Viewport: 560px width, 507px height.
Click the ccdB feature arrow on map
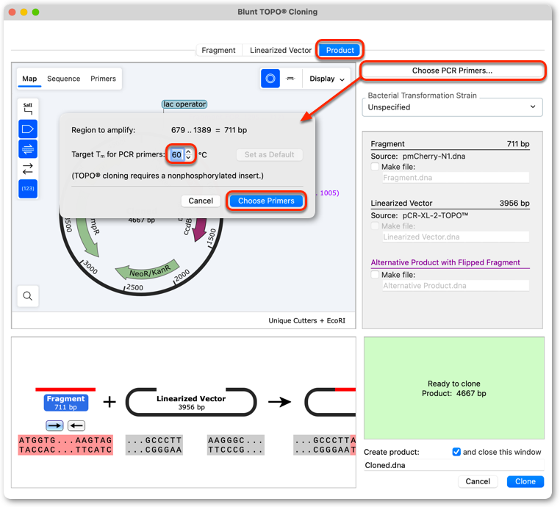(x=199, y=229)
